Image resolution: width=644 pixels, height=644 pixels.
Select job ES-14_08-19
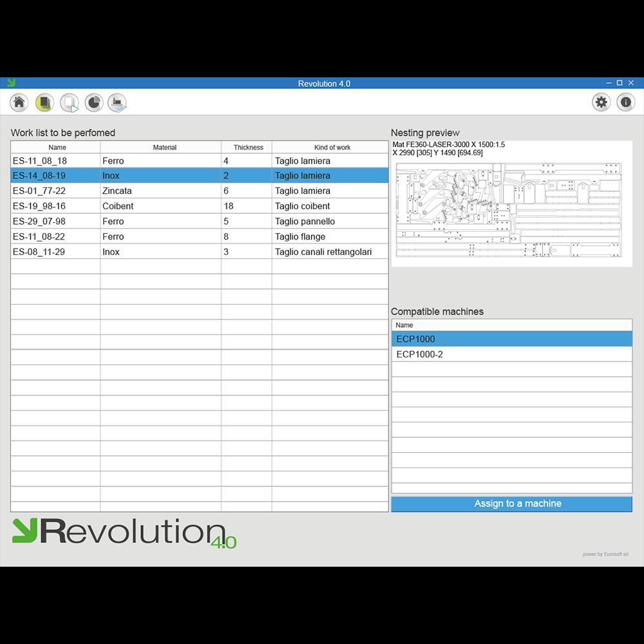(x=199, y=175)
